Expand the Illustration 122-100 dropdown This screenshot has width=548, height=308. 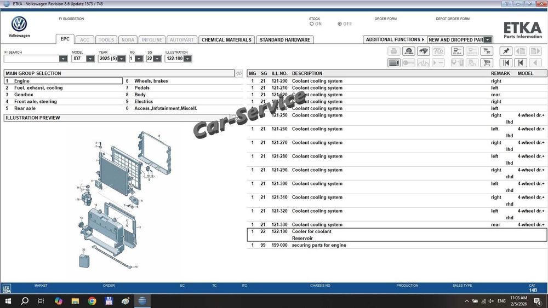tap(187, 59)
